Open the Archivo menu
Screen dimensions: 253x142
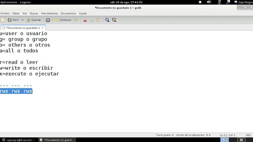tap(5, 13)
